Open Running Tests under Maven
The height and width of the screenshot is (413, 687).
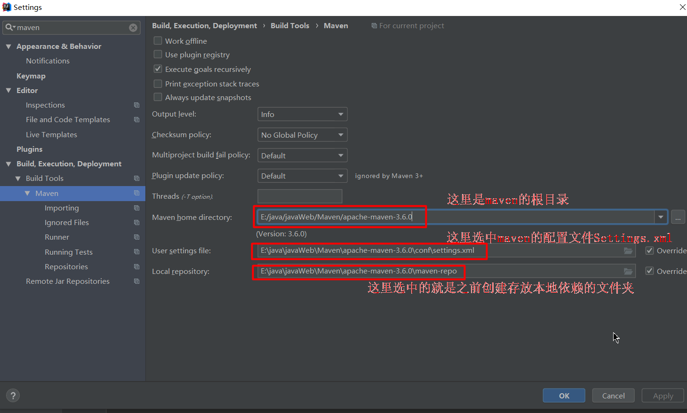[x=69, y=252]
